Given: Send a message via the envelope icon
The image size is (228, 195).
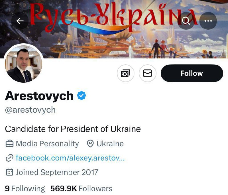Looking at the screenshot, I should 147,74.
